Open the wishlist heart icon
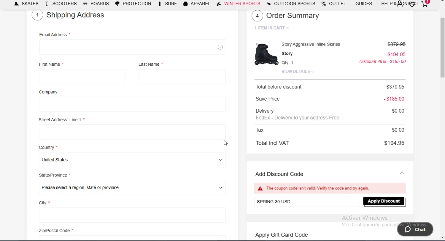Screen dimensions: 445x241 pyautogui.click(x=412, y=4)
